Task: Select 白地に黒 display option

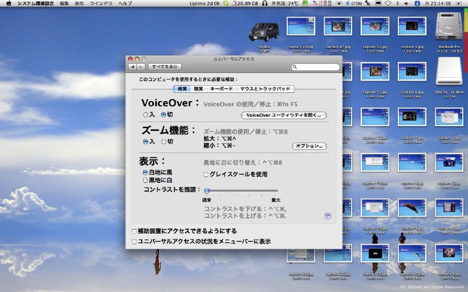Action: 145,172
